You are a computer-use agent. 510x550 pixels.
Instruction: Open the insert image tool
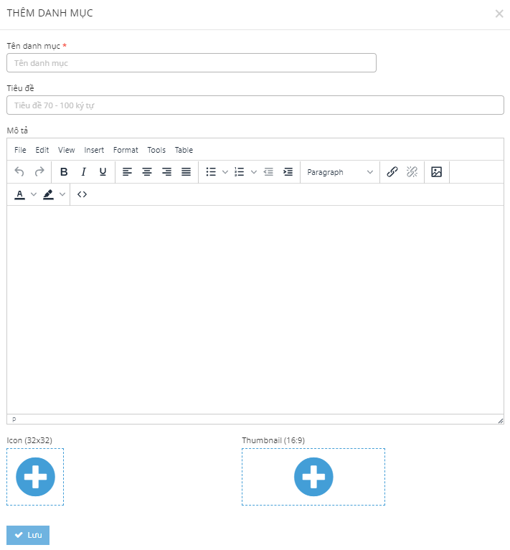click(436, 172)
